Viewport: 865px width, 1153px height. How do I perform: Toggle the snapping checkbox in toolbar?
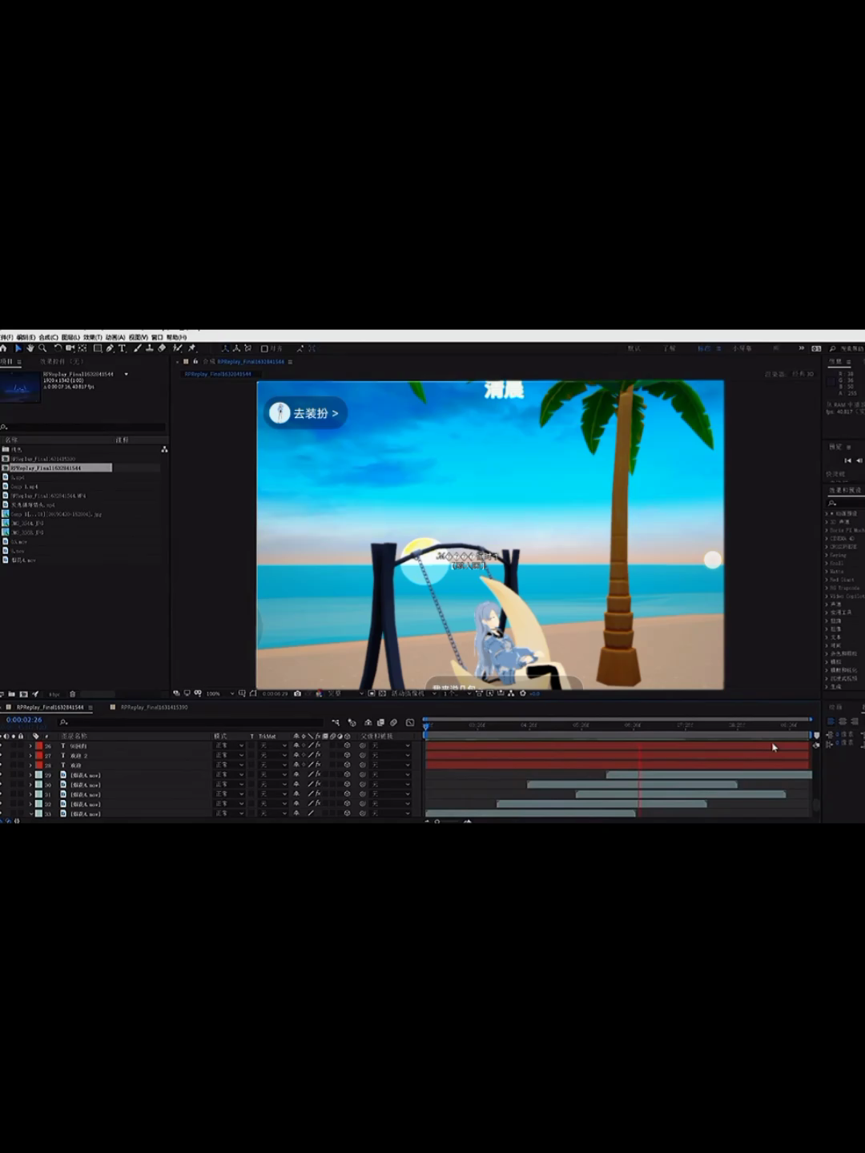264,348
